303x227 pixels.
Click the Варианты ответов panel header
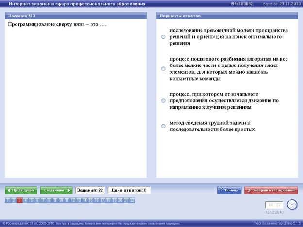(227, 16)
